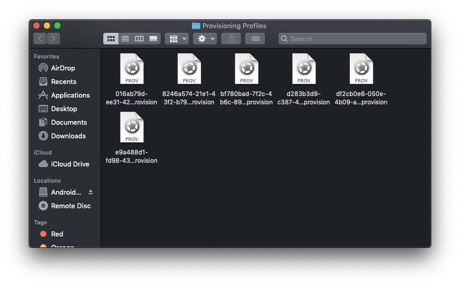This screenshot has height=286, width=460.
Task: Select the e9a488d1 provisioning file icon
Action: [x=132, y=127]
